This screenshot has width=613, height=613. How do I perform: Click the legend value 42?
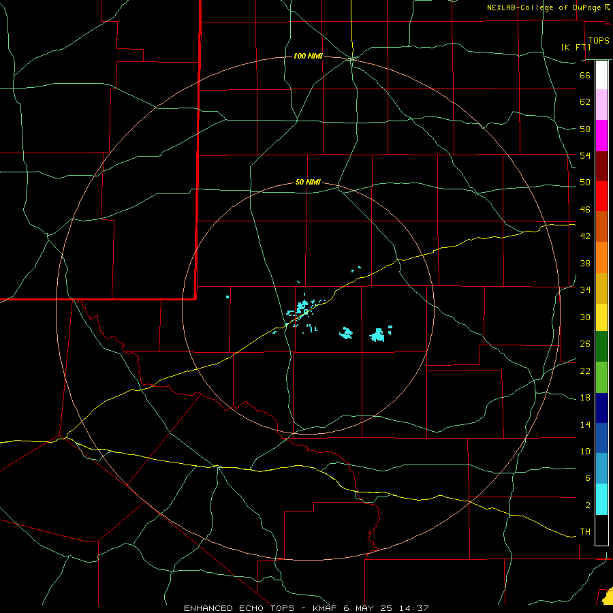click(x=585, y=236)
